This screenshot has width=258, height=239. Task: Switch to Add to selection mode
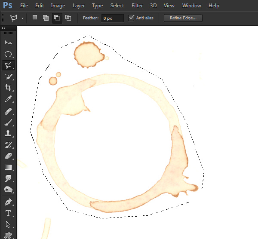[x=46, y=18]
